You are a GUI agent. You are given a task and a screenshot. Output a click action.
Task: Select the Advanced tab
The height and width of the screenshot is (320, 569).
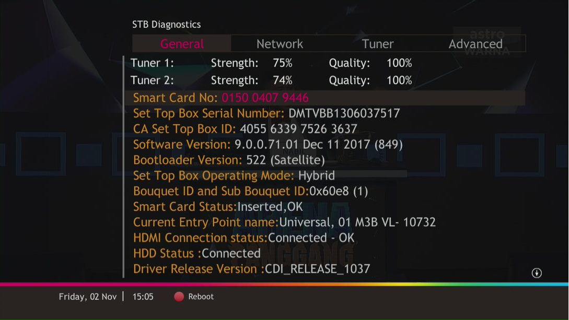point(475,44)
